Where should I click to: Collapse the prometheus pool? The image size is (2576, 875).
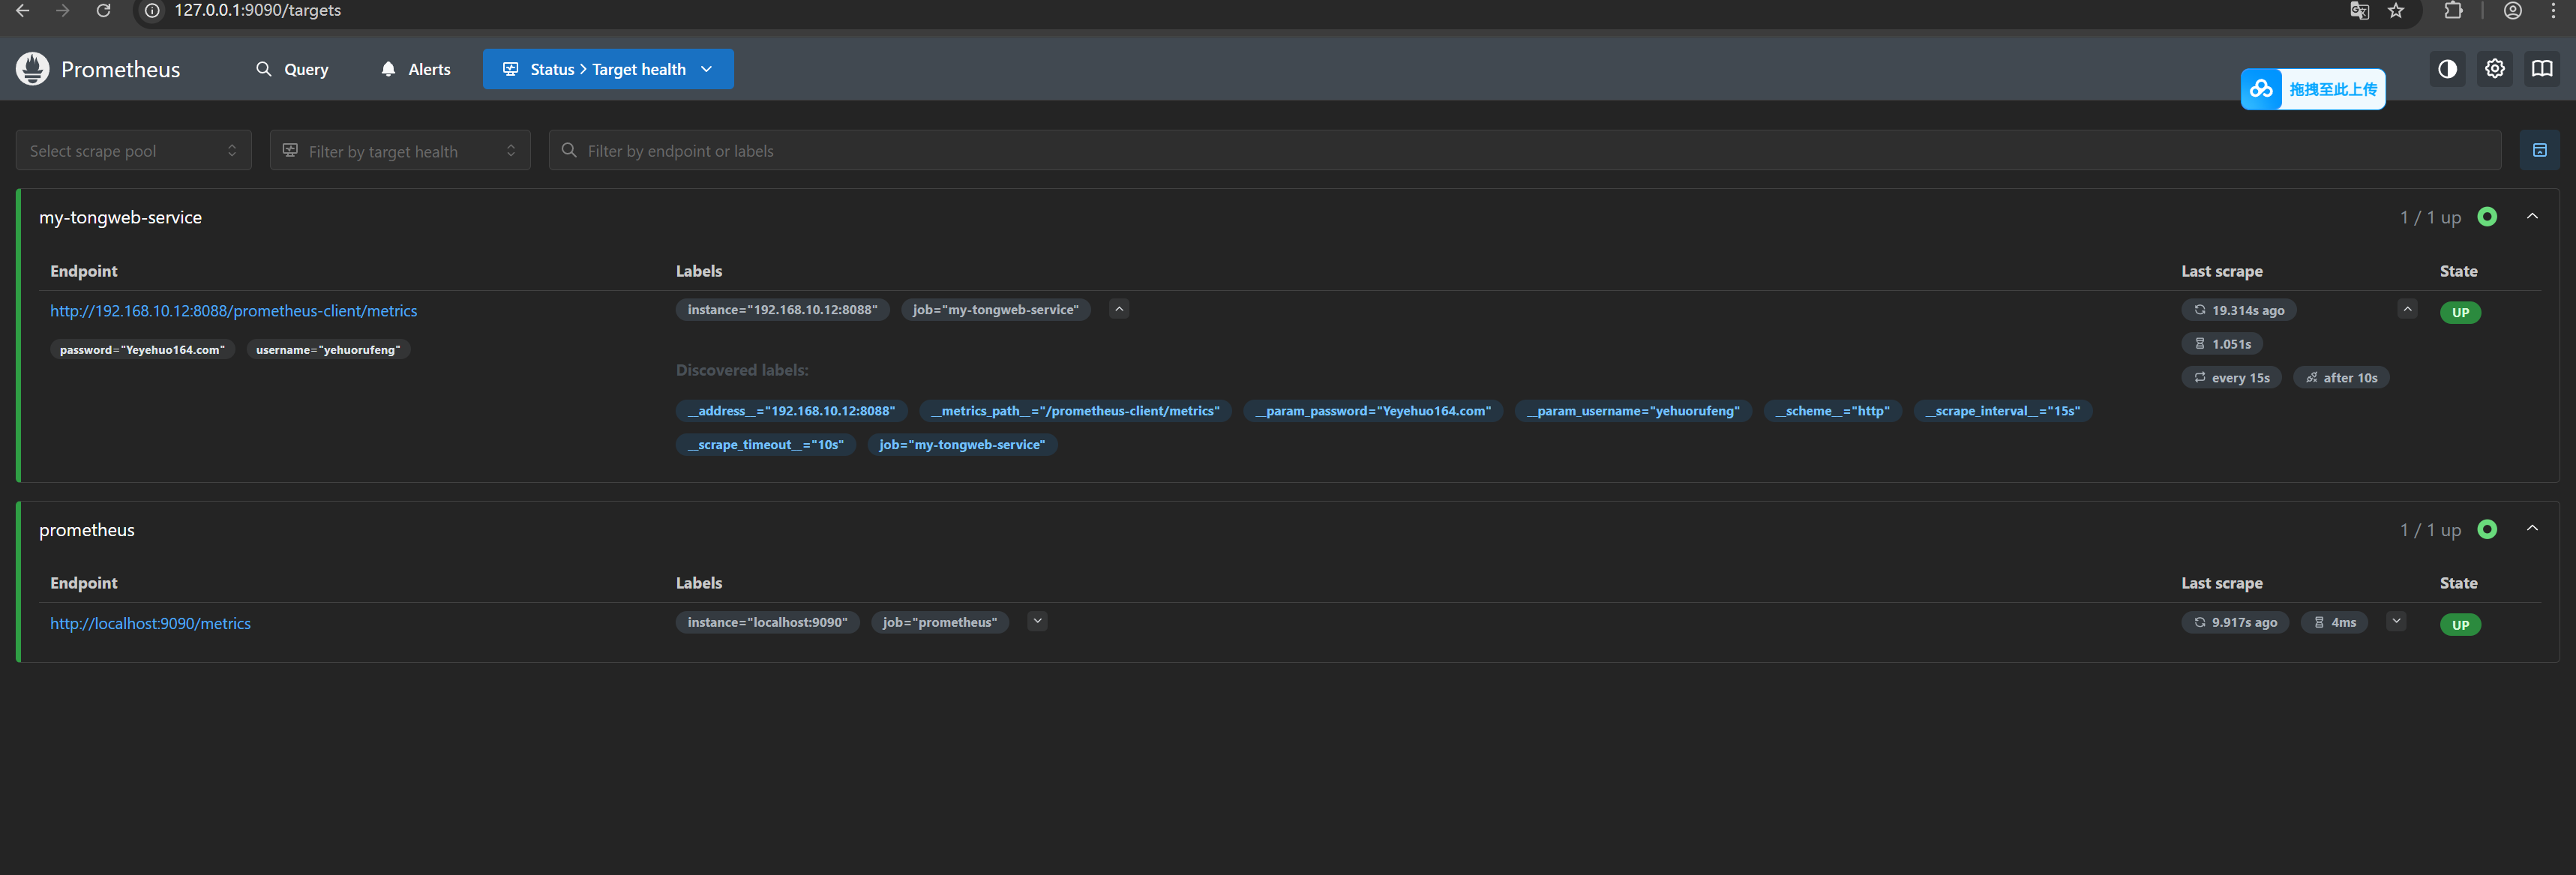point(2532,528)
